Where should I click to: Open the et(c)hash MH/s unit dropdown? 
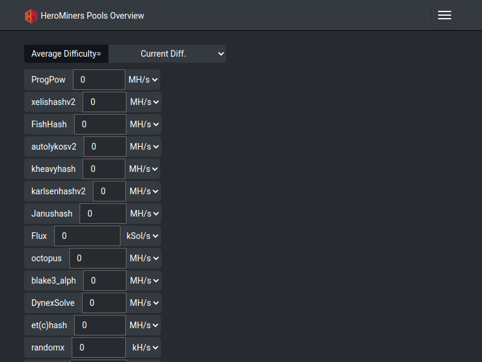pyautogui.click(x=143, y=325)
